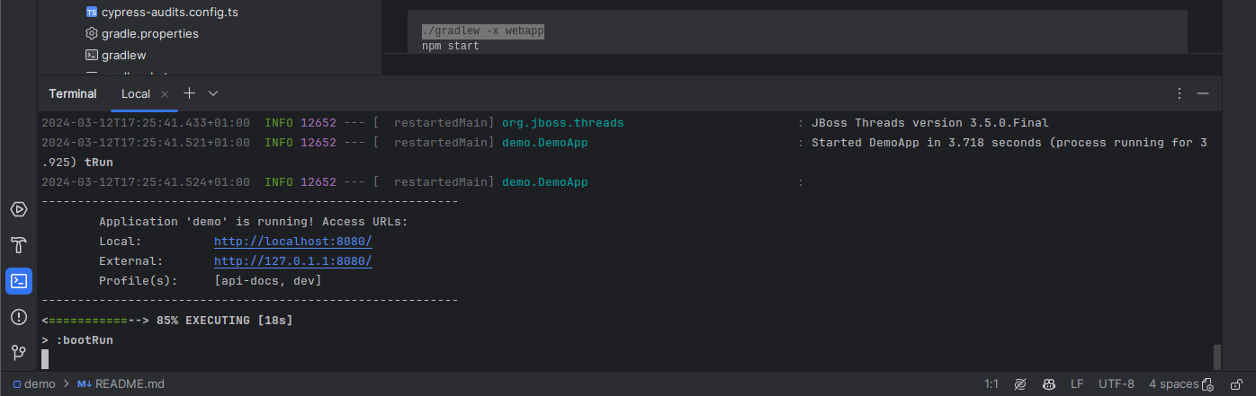Toggle the Terminal tool window button
This screenshot has height=396, width=1256.
pyautogui.click(x=19, y=281)
